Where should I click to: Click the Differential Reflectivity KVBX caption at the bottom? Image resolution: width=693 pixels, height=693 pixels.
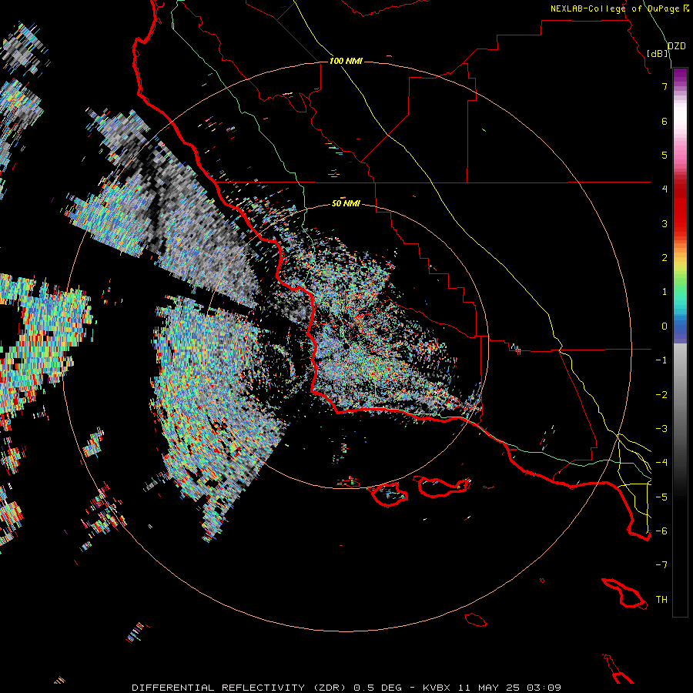346,688
